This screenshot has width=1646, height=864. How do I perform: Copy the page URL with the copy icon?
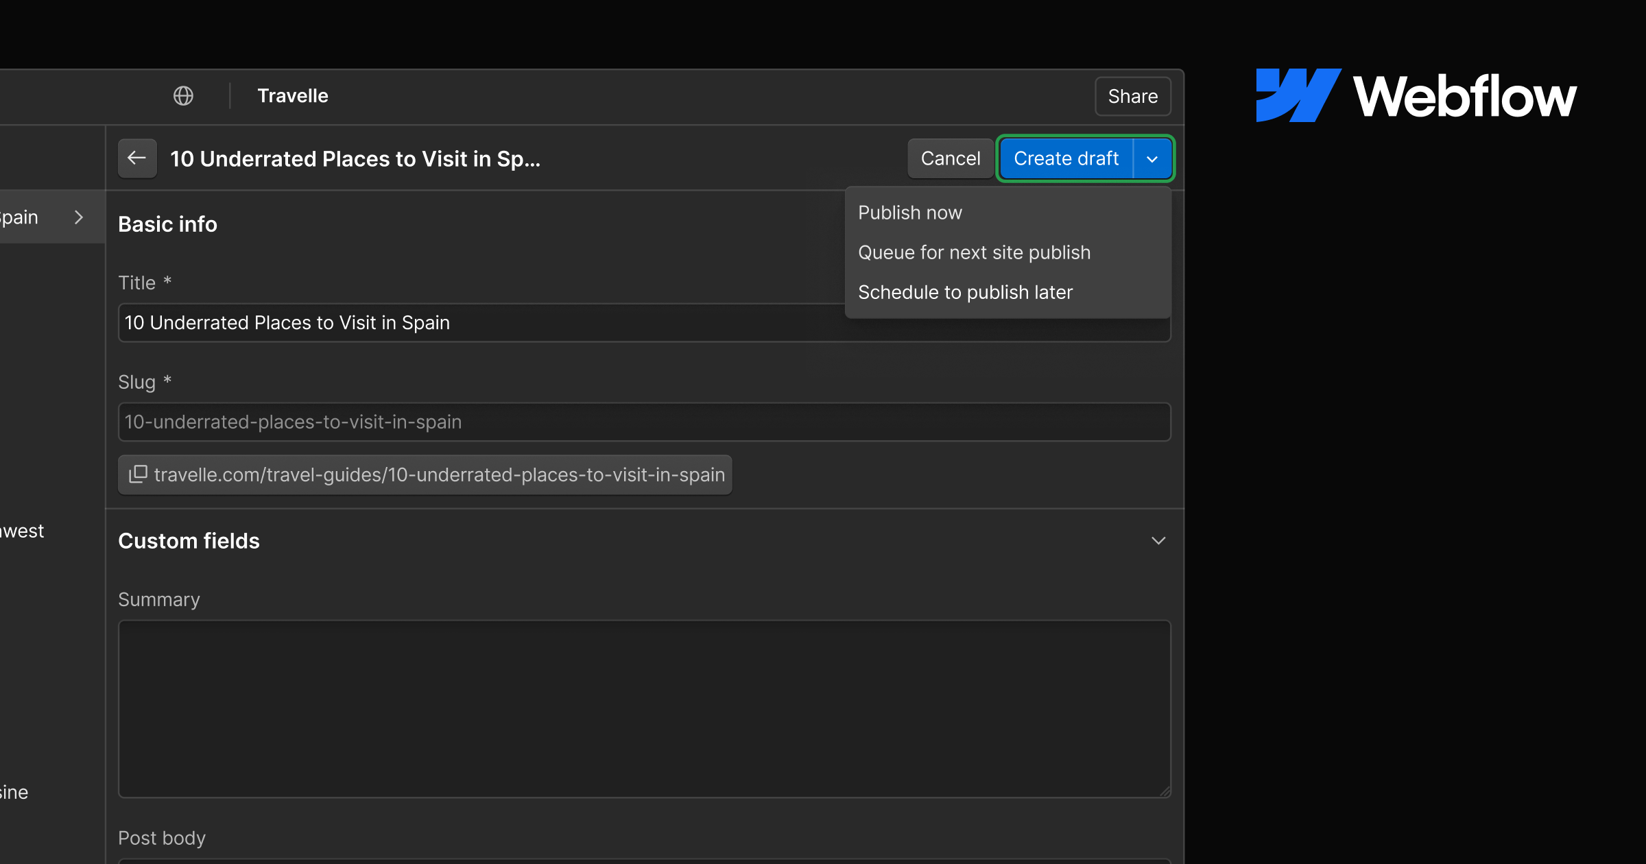coord(138,474)
